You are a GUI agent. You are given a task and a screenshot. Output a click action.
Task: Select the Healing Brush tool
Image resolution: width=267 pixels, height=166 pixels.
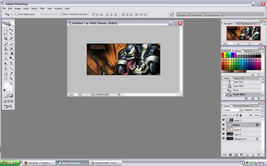click(6, 44)
